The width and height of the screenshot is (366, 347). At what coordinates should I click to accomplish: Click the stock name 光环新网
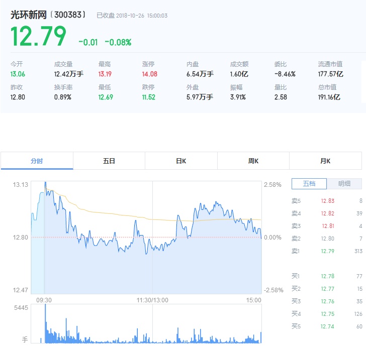29,15
